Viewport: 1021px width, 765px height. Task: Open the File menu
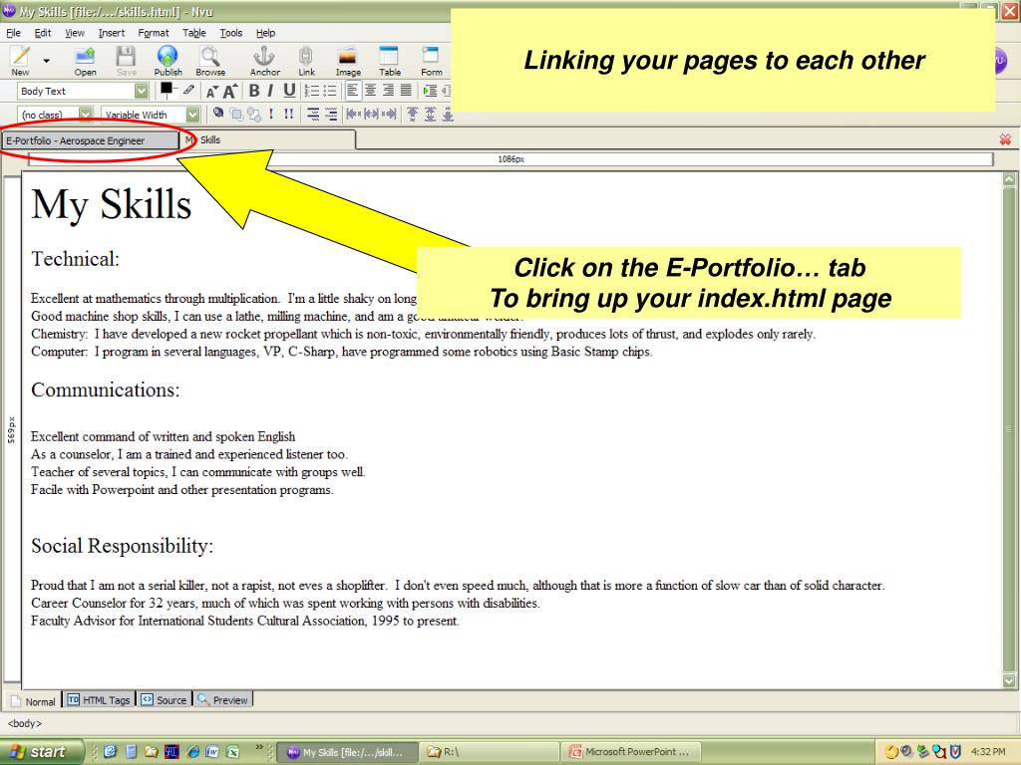13,33
